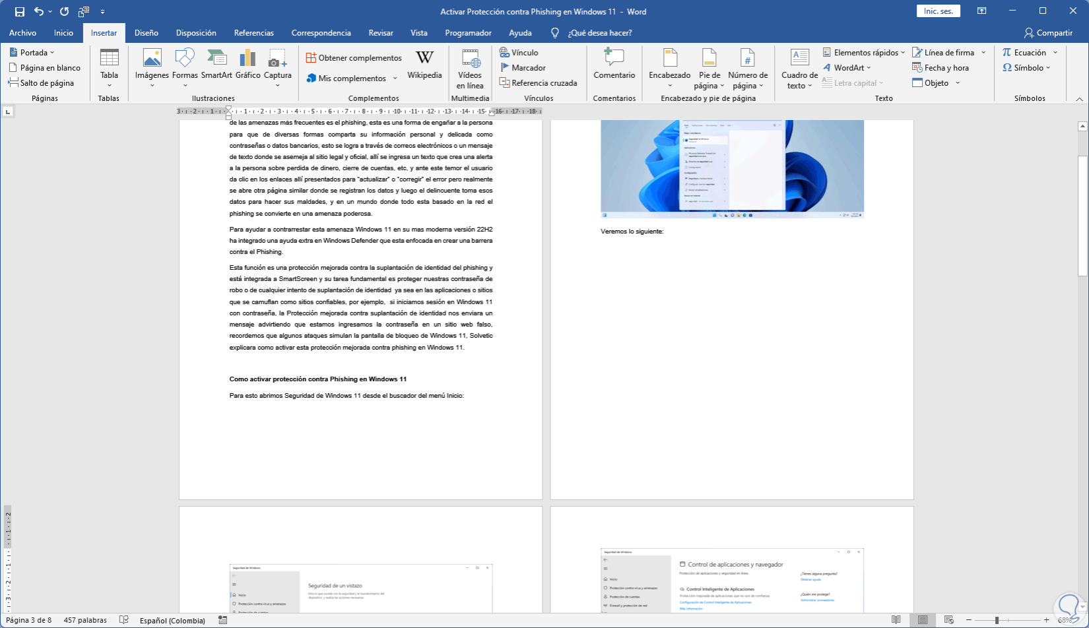Open the Formas shapes gallery
Image resolution: width=1089 pixels, height=628 pixels.
coord(185,69)
